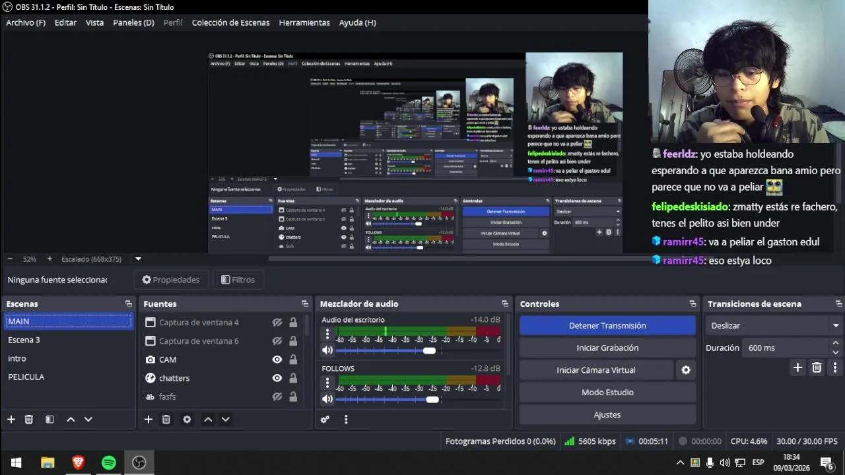Add a new scene with plus icon
The image size is (845, 475).
coord(11,420)
